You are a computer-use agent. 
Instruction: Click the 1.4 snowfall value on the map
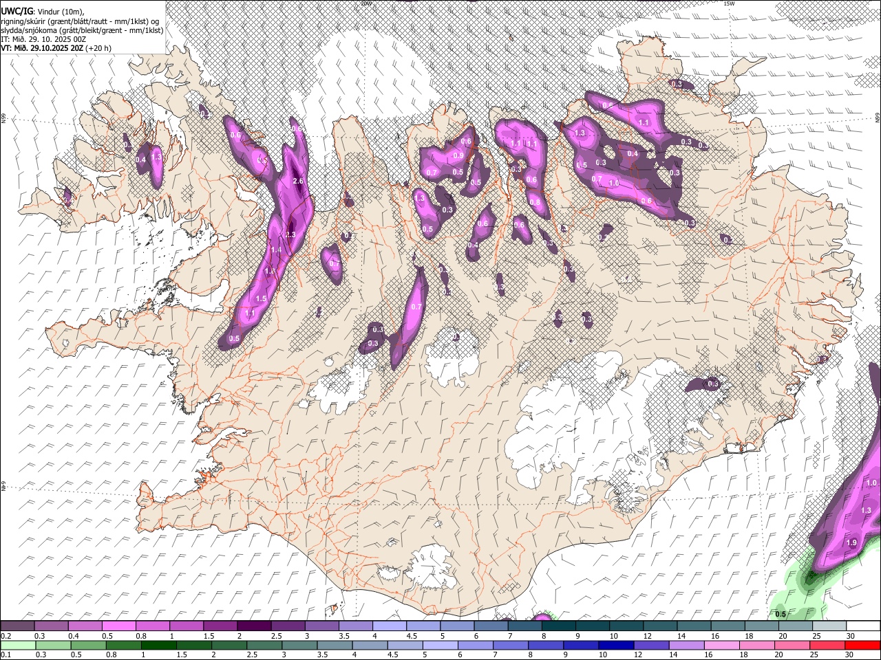276,251
